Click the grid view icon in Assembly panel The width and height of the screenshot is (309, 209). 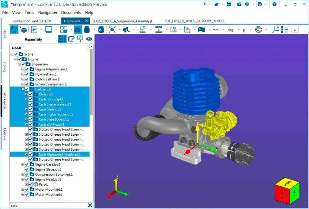[62, 39]
